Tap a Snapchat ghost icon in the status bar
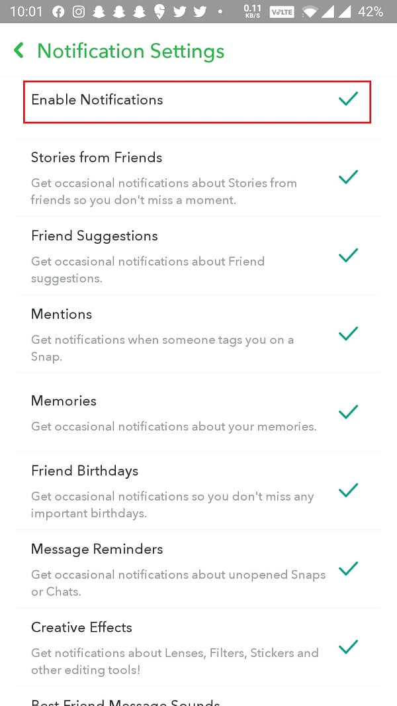This screenshot has height=706, width=397. pos(99,11)
